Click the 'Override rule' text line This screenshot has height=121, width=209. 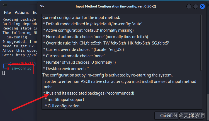pos(106,43)
